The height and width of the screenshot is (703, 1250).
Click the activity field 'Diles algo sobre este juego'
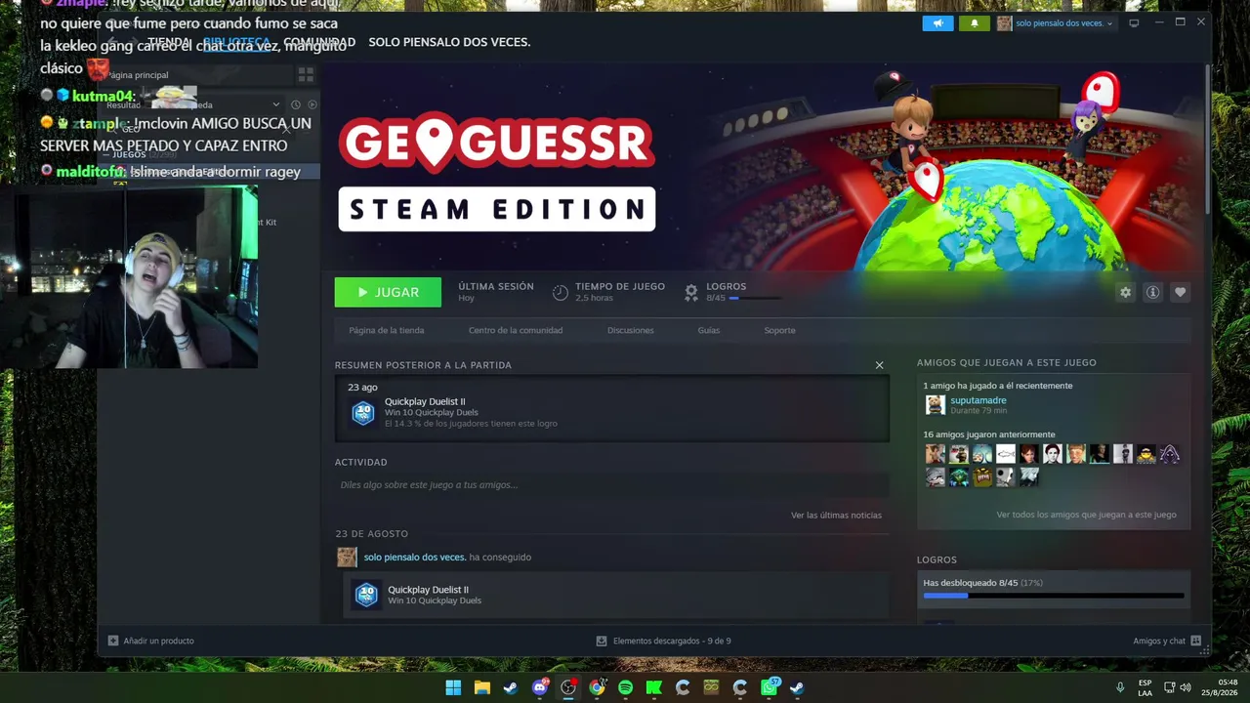[611, 484]
